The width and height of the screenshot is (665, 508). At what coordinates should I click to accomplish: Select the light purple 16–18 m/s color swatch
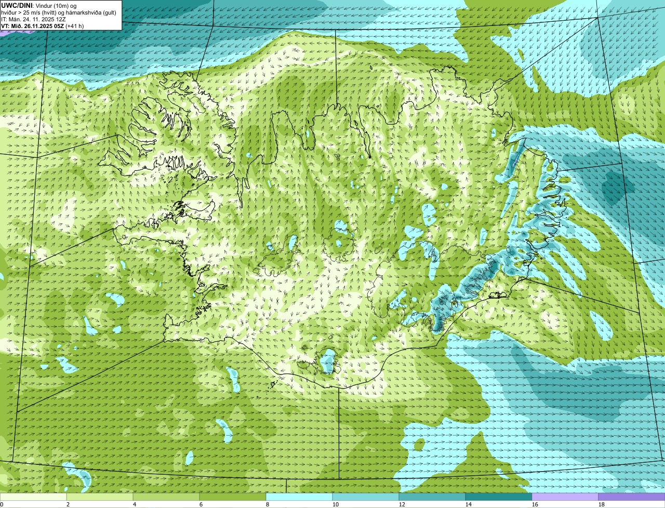click(x=565, y=497)
